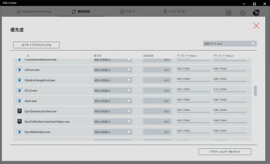Image resolution: width=270 pixels, height=164 pixels.
Task: Open priority dropdown for DCv2.exe
Action: click(113, 90)
